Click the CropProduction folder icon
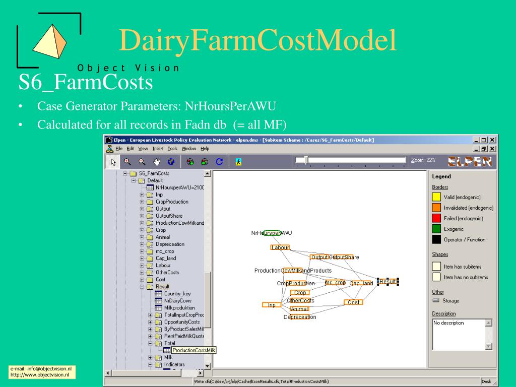This screenshot has width=516, height=387. [150, 202]
